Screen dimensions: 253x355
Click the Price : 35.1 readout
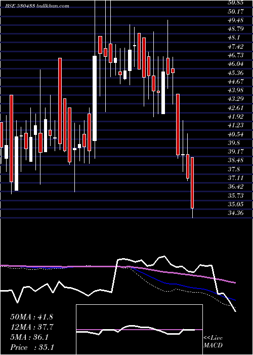(31, 347)
